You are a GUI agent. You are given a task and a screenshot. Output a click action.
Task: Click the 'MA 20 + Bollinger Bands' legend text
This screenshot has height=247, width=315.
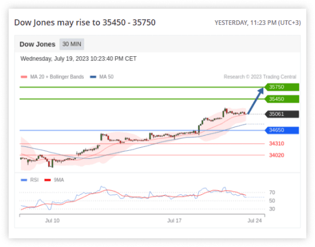point(57,77)
